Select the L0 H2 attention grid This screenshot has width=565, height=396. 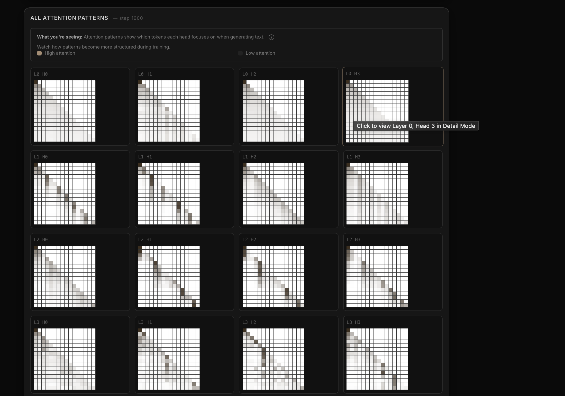[273, 111]
